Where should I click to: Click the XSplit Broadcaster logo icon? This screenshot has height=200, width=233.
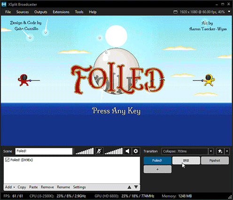click(4, 4)
